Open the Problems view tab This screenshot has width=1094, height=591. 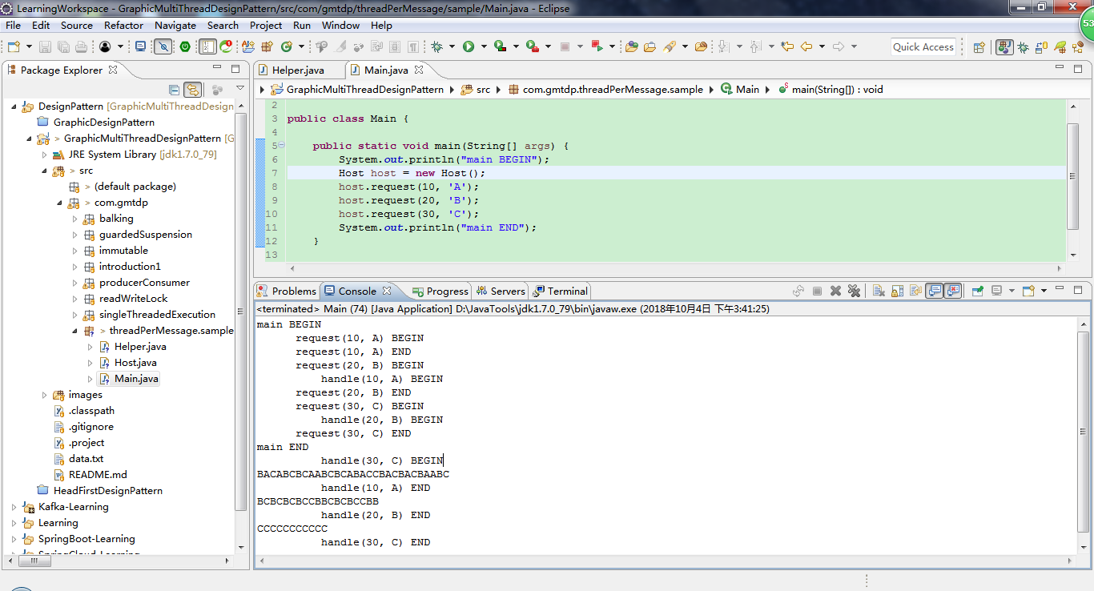[x=293, y=291]
